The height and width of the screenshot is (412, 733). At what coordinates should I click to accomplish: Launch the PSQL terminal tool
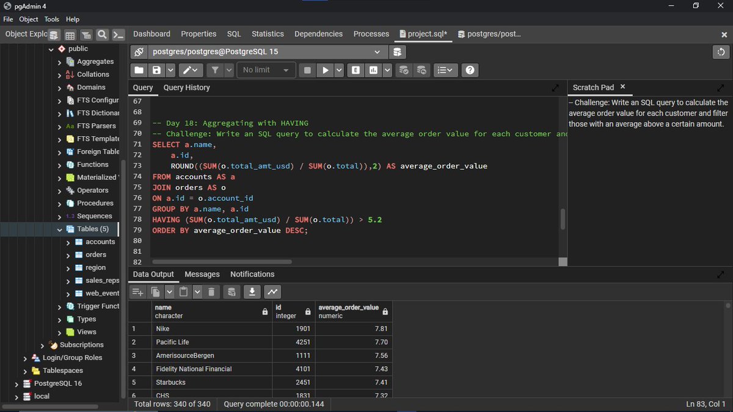tap(119, 34)
